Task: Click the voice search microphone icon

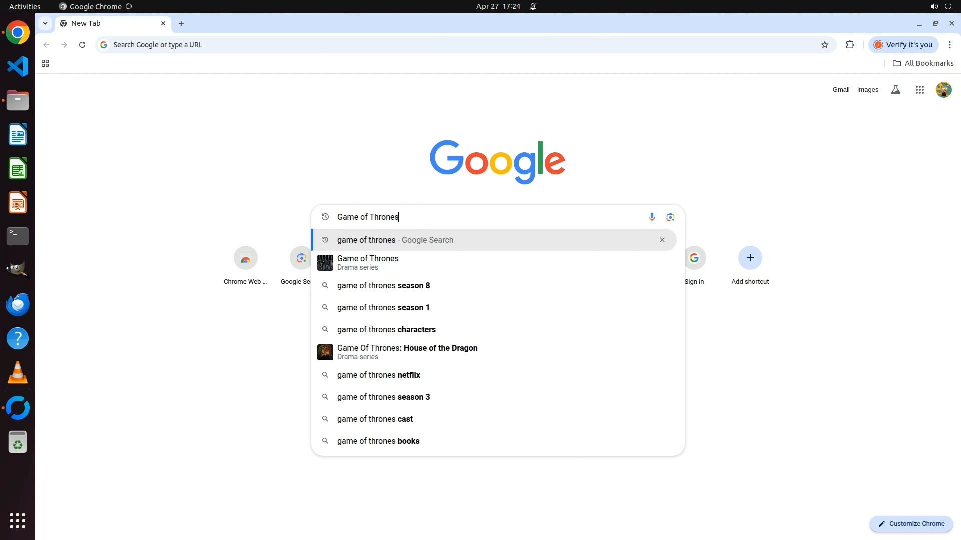Action: click(651, 217)
